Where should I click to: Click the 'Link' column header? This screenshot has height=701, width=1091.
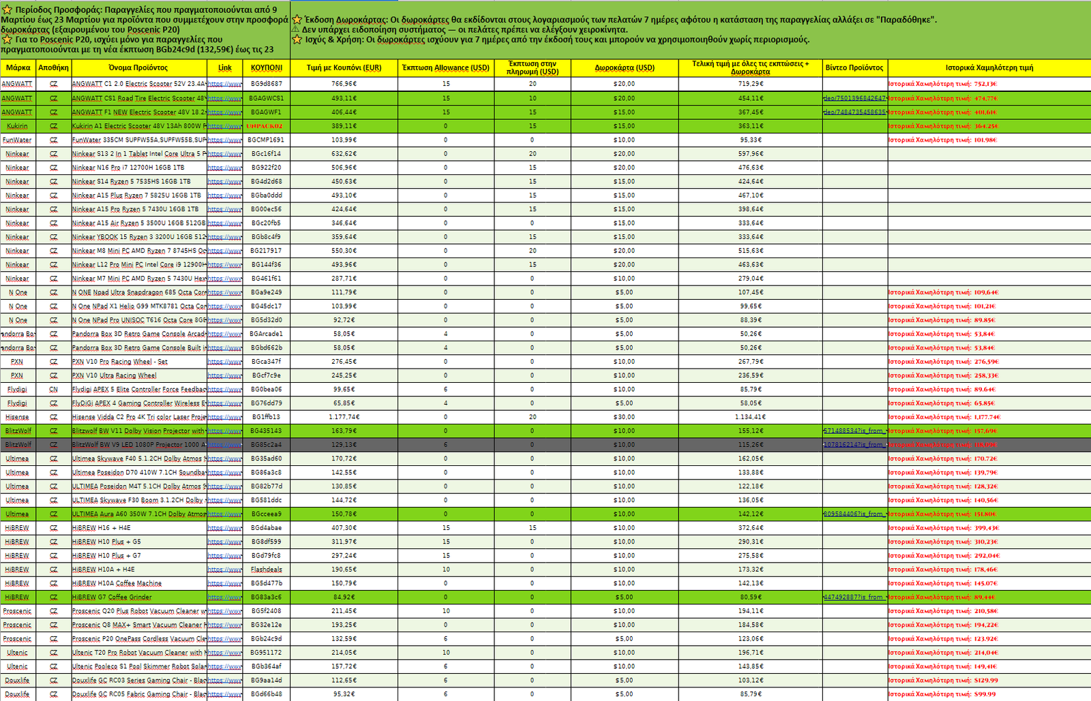[x=224, y=68]
